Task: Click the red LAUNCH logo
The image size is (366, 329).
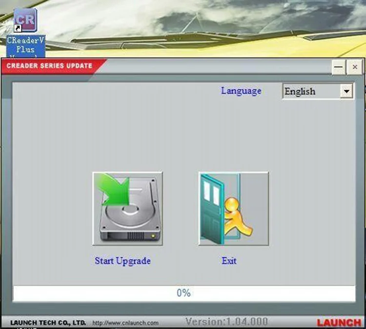Action: 339,323
